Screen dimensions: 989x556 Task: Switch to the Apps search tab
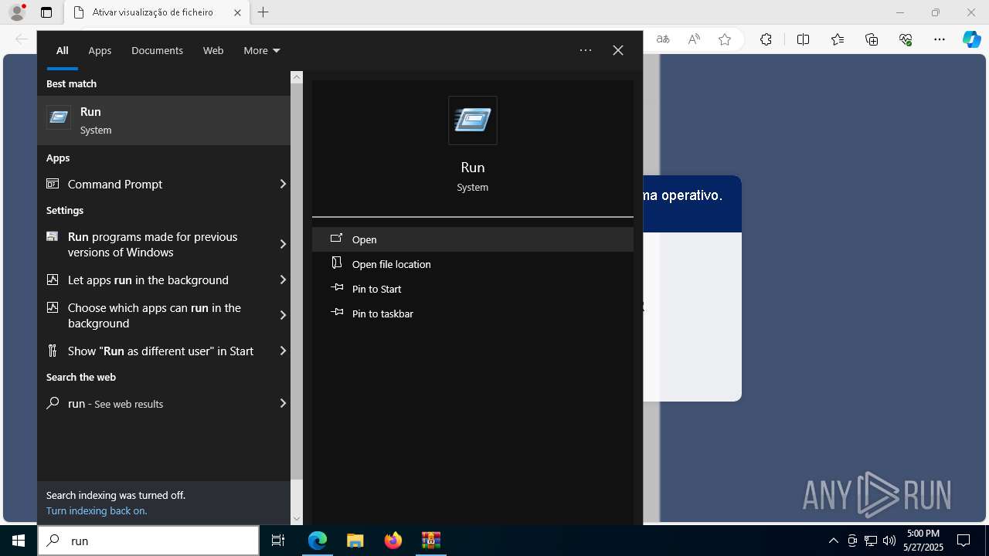(100, 50)
